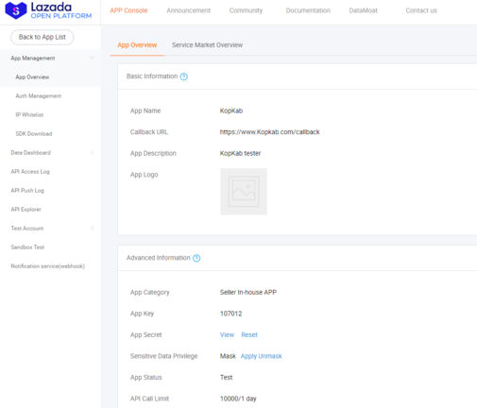Go to the Announcement page
The height and width of the screenshot is (408, 477).
click(x=188, y=10)
